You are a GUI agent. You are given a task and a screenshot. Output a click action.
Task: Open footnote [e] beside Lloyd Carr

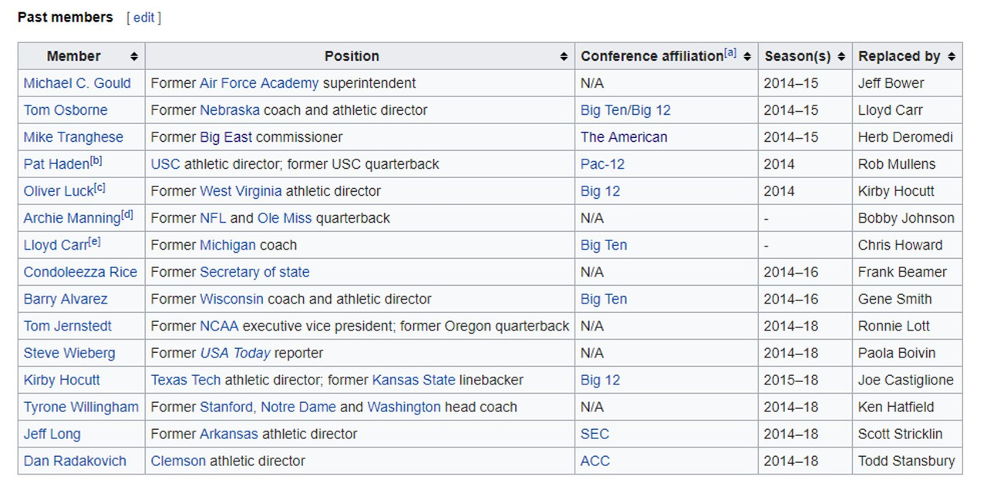pos(95,241)
